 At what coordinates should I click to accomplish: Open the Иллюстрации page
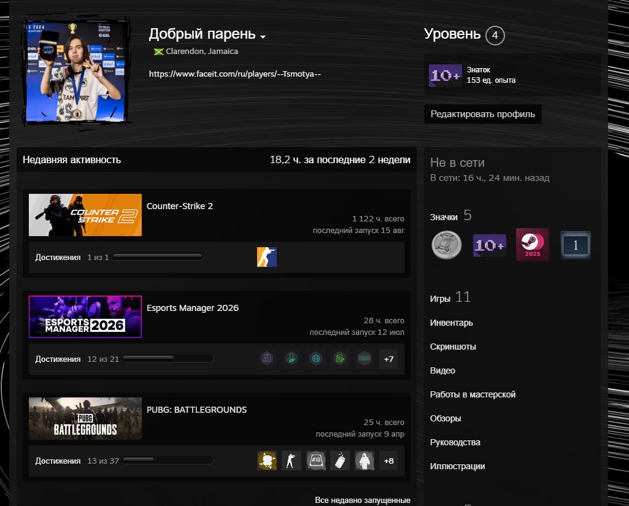457,466
